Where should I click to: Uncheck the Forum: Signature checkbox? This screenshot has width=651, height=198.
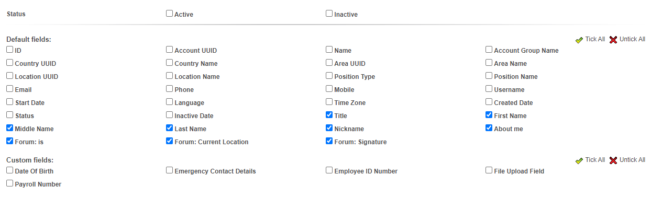point(329,141)
